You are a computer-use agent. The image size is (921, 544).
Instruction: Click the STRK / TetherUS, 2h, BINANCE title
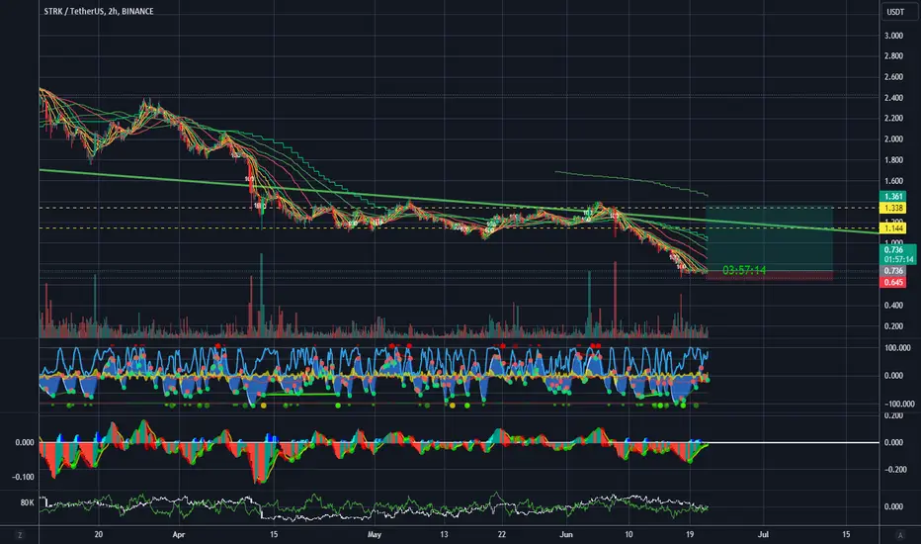tap(98, 11)
